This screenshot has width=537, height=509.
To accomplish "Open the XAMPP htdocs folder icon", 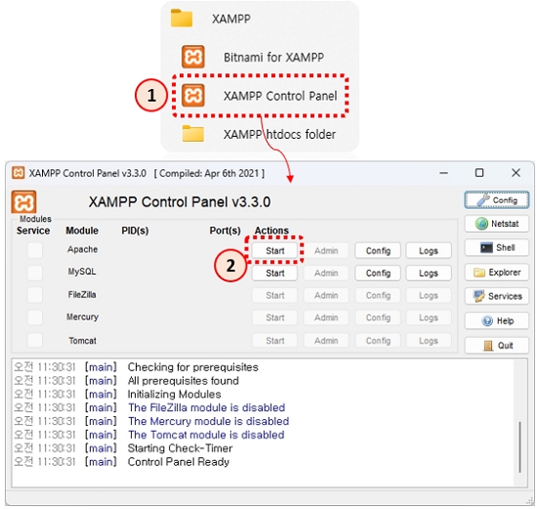I will tap(193, 133).
